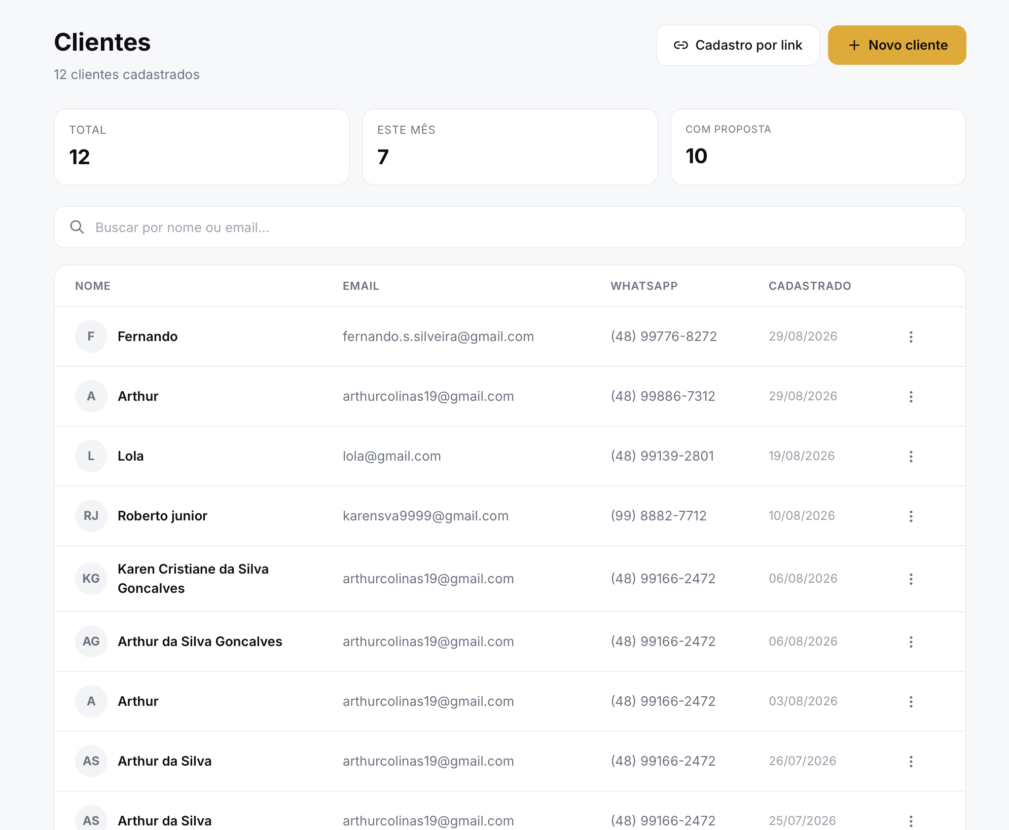This screenshot has width=1009, height=830.
Task: Click phone (48) 99776-8272
Action: coord(664,336)
